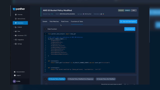Click the Enrichment sidebar icon
Viewport: 160px width, 90px height.
point(16,35)
